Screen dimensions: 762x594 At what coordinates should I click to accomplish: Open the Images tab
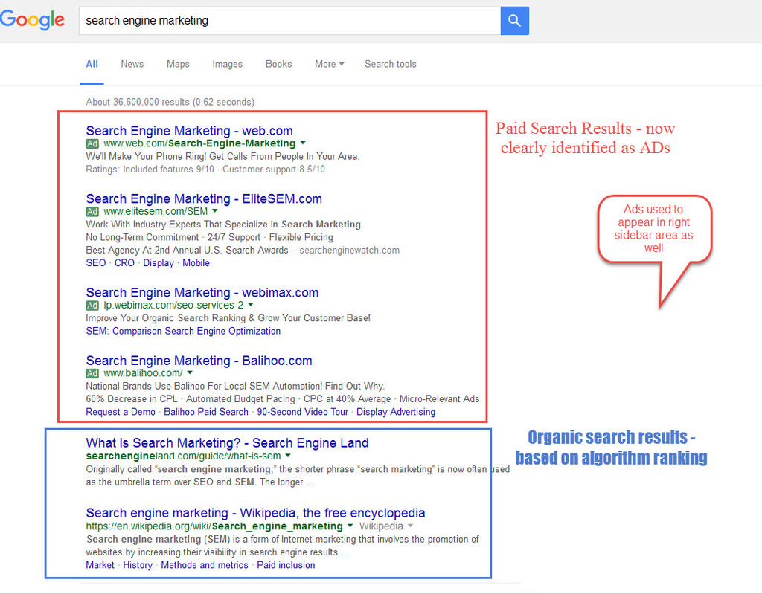[227, 64]
